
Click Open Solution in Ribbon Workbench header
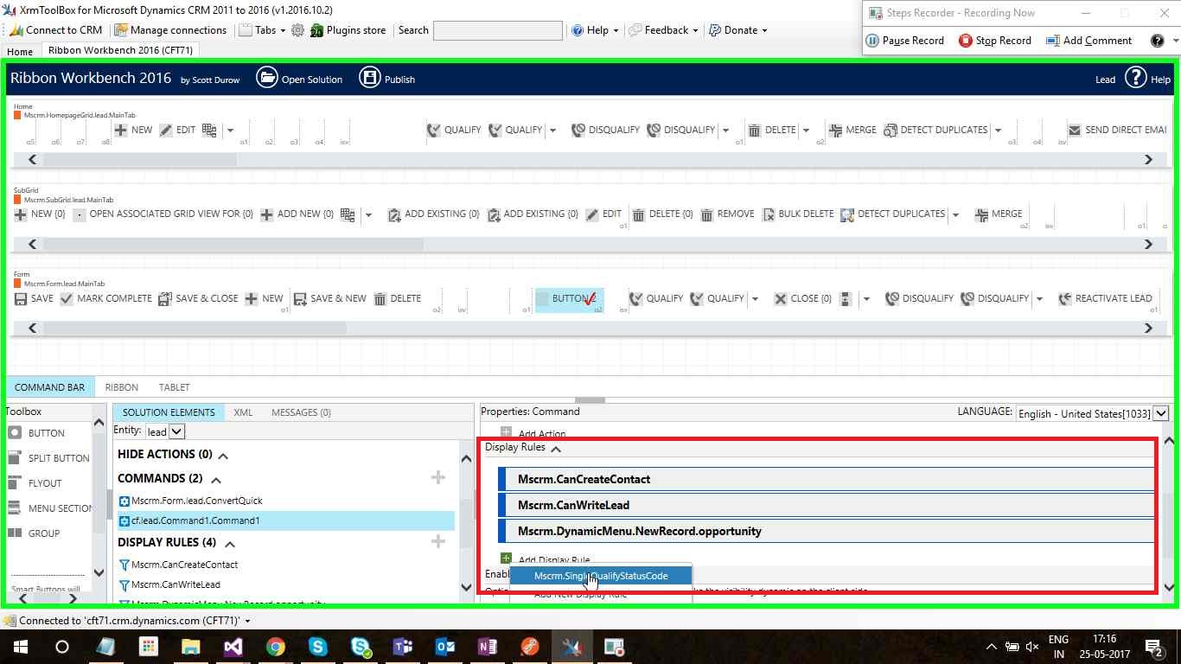[x=300, y=79]
